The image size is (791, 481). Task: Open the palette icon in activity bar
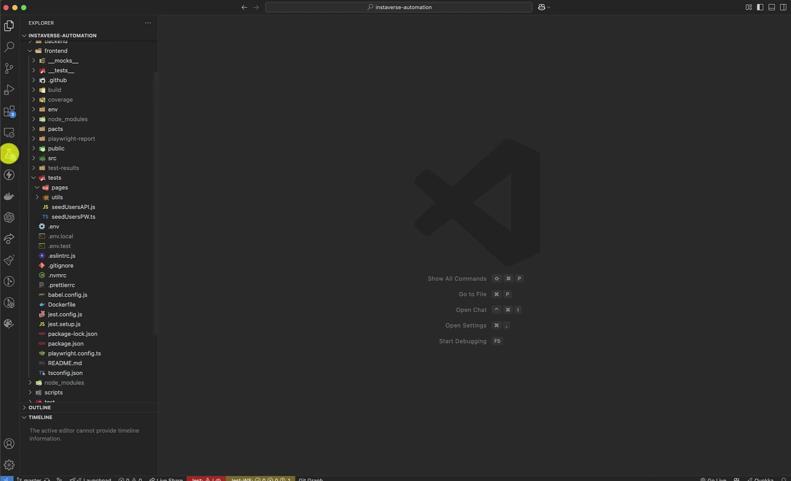tap(9, 324)
